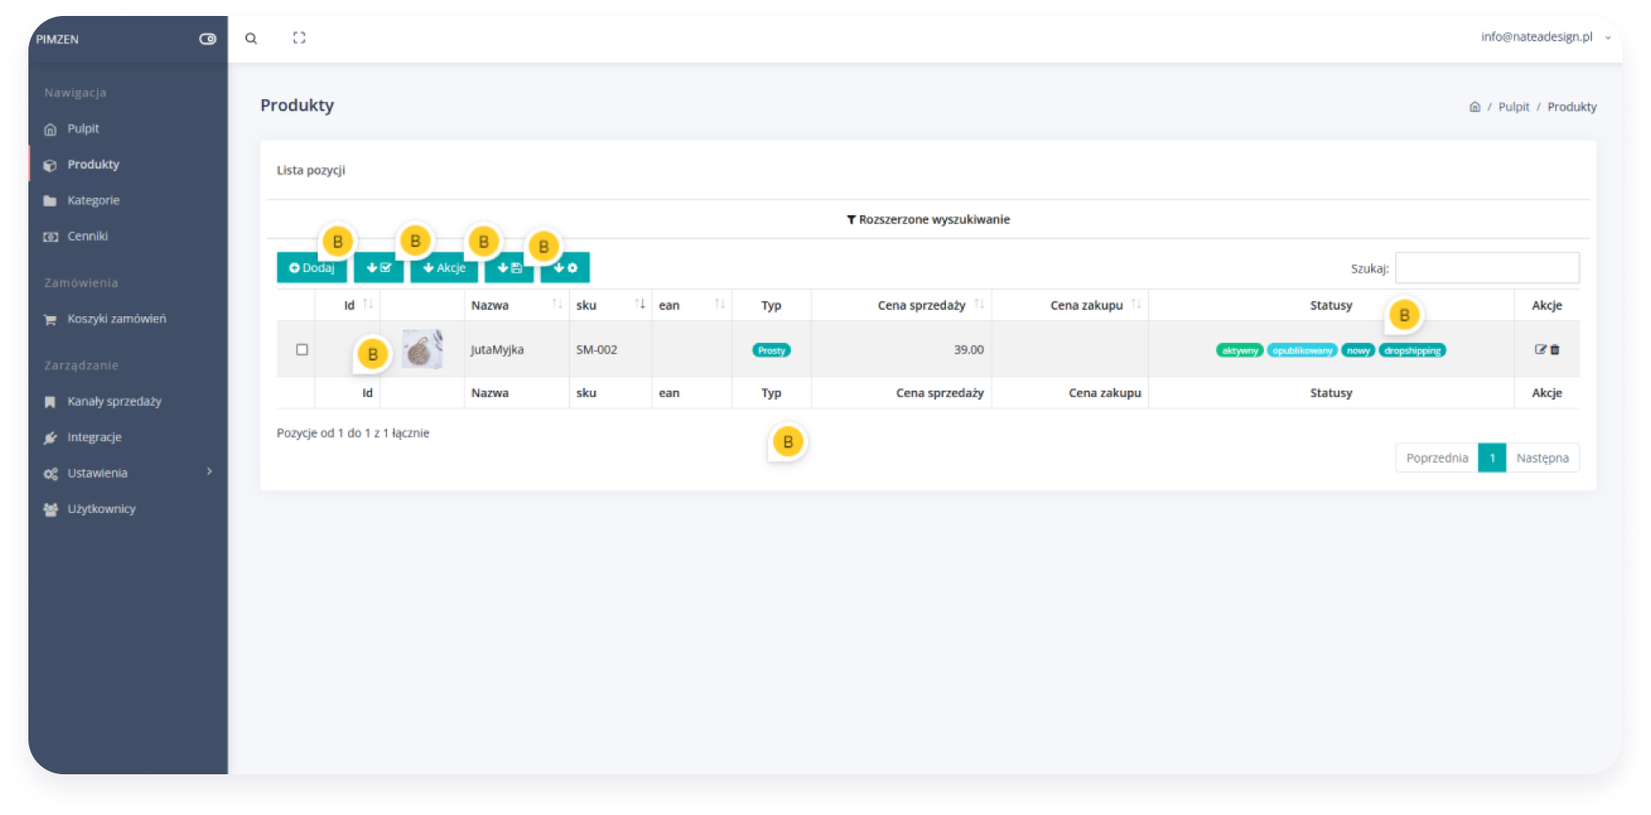Open the export dropdown with save icon

tap(509, 268)
